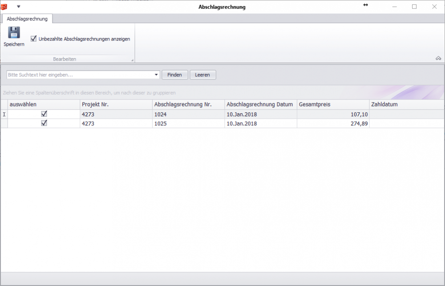Sort by Abschlagsrechnung Datum column header

click(x=260, y=104)
